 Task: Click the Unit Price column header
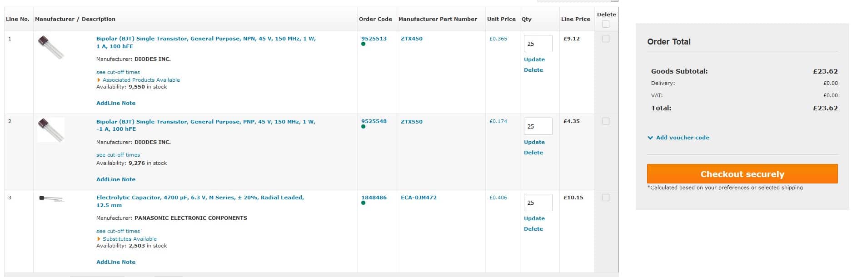[x=501, y=19]
